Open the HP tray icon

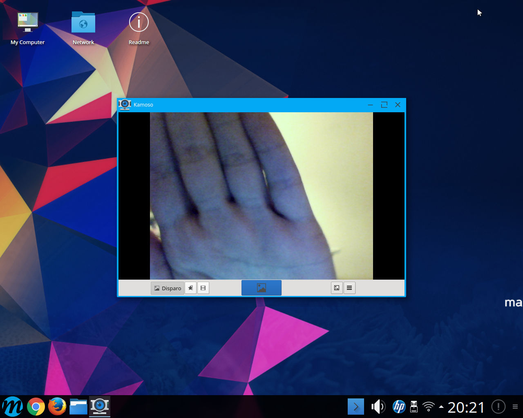399,407
